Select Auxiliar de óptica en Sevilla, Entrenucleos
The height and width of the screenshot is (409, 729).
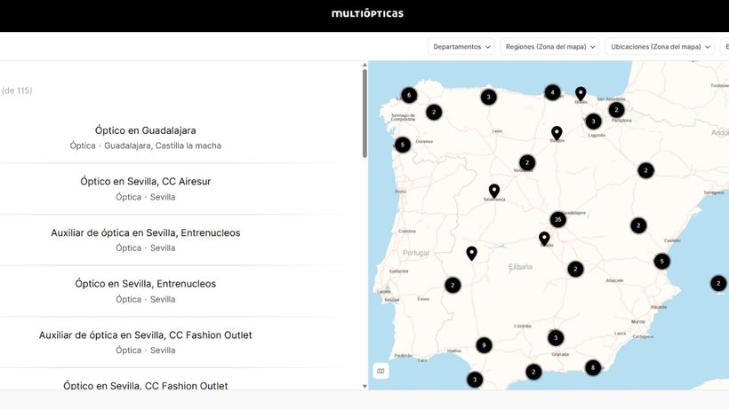(x=146, y=232)
